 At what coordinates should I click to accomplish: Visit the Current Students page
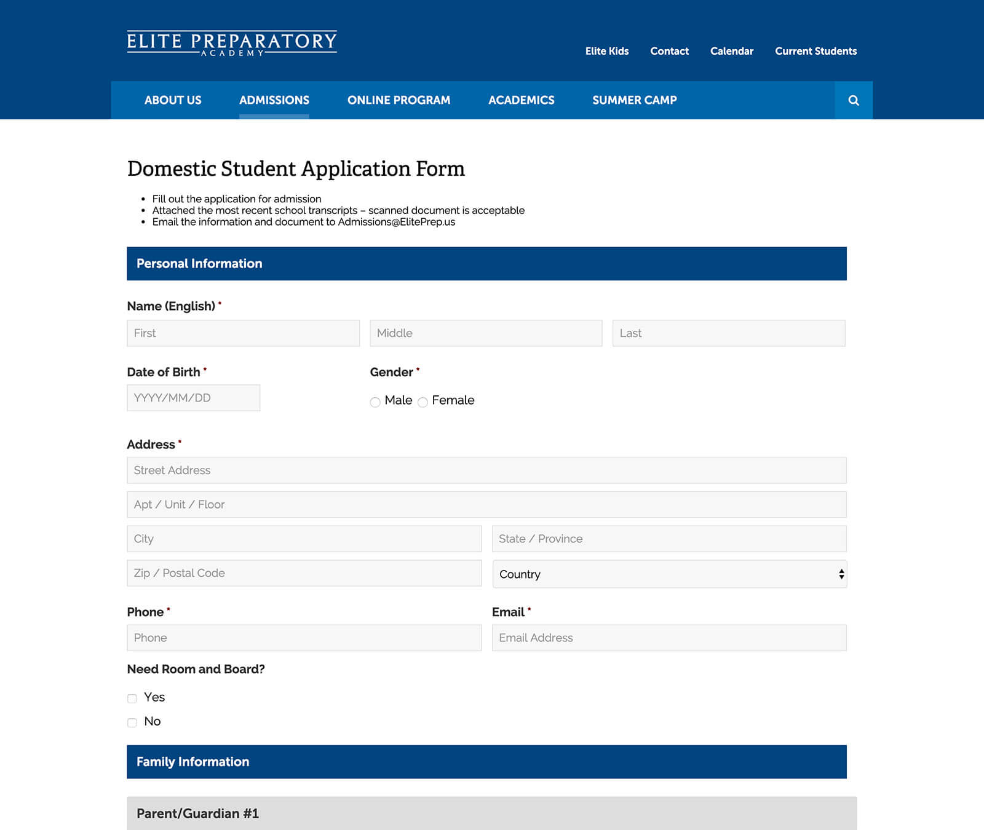[815, 51]
